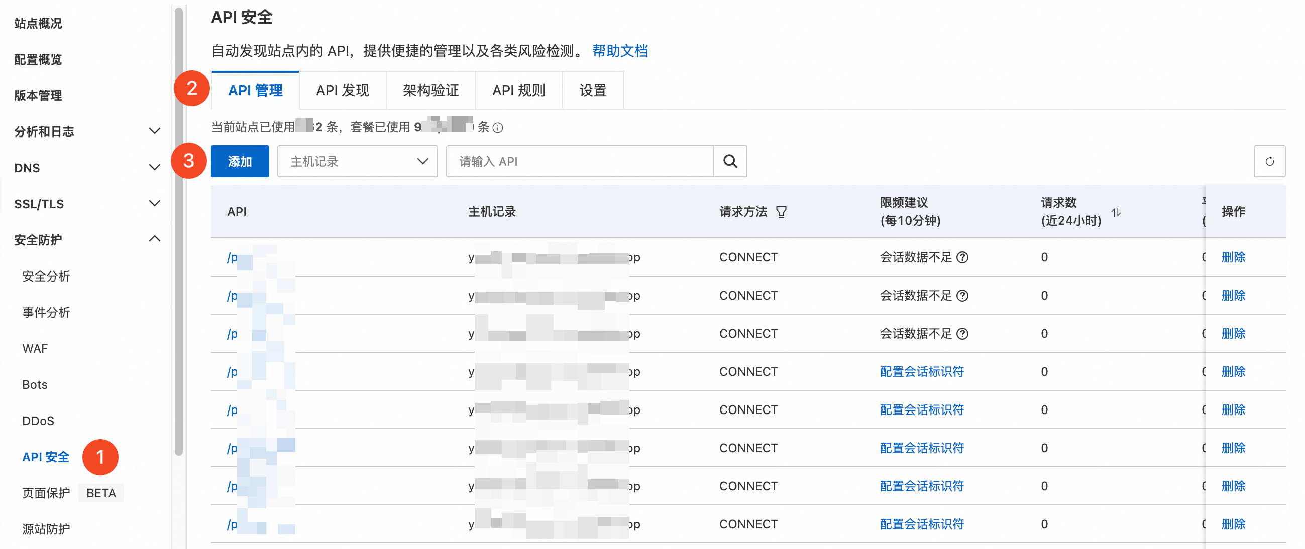Expand the 分析和日志 sidebar section
1305x549 pixels.
click(155, 131)
